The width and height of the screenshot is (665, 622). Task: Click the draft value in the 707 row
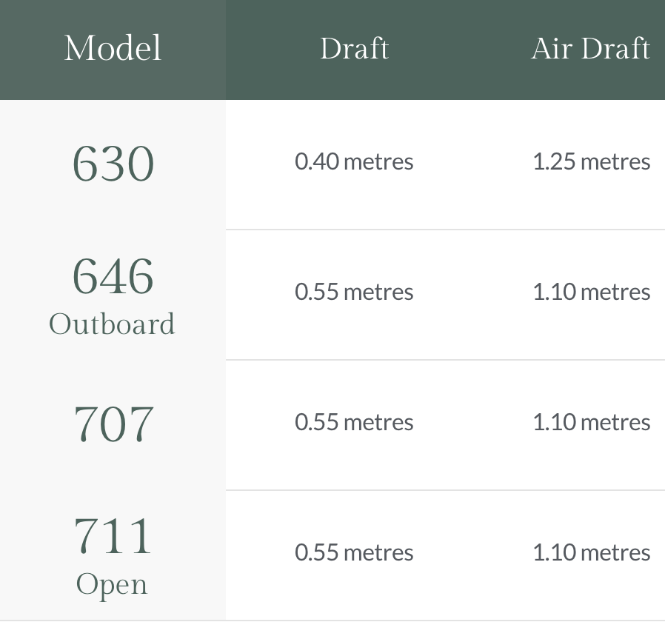tap(354, 423)
